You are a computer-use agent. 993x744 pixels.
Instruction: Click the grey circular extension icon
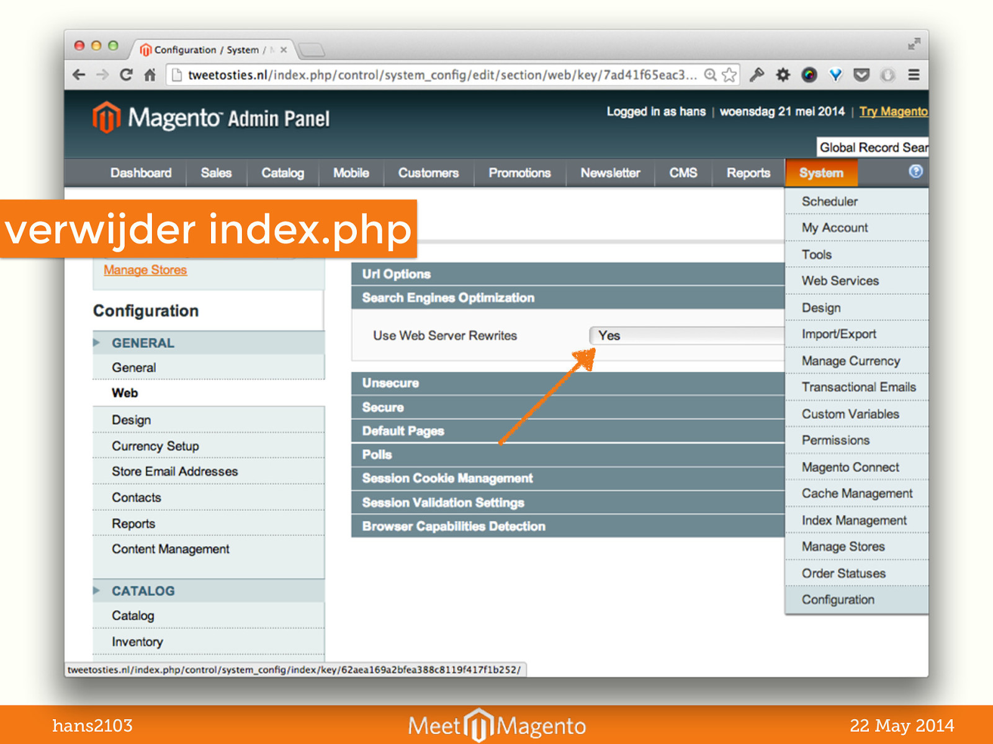[x=888, y=75]
